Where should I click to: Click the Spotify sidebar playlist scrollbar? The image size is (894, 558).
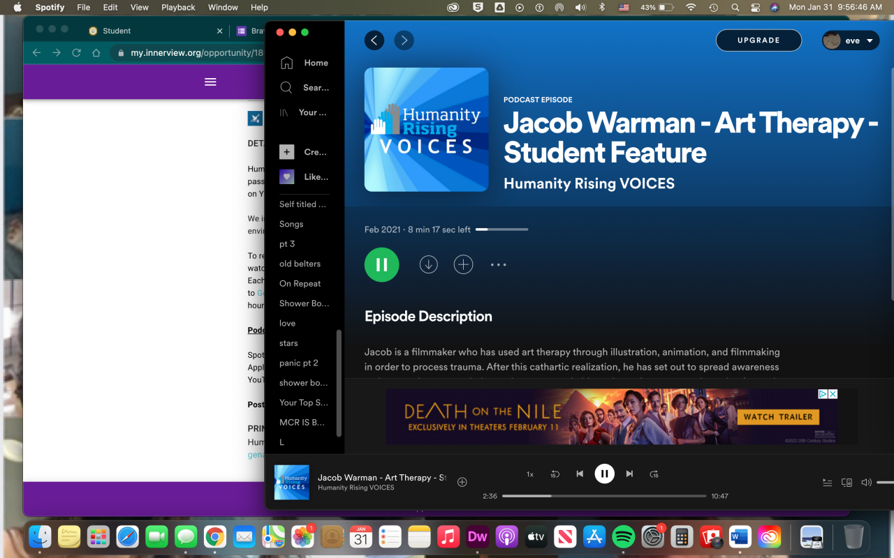[x=339, y=383]
